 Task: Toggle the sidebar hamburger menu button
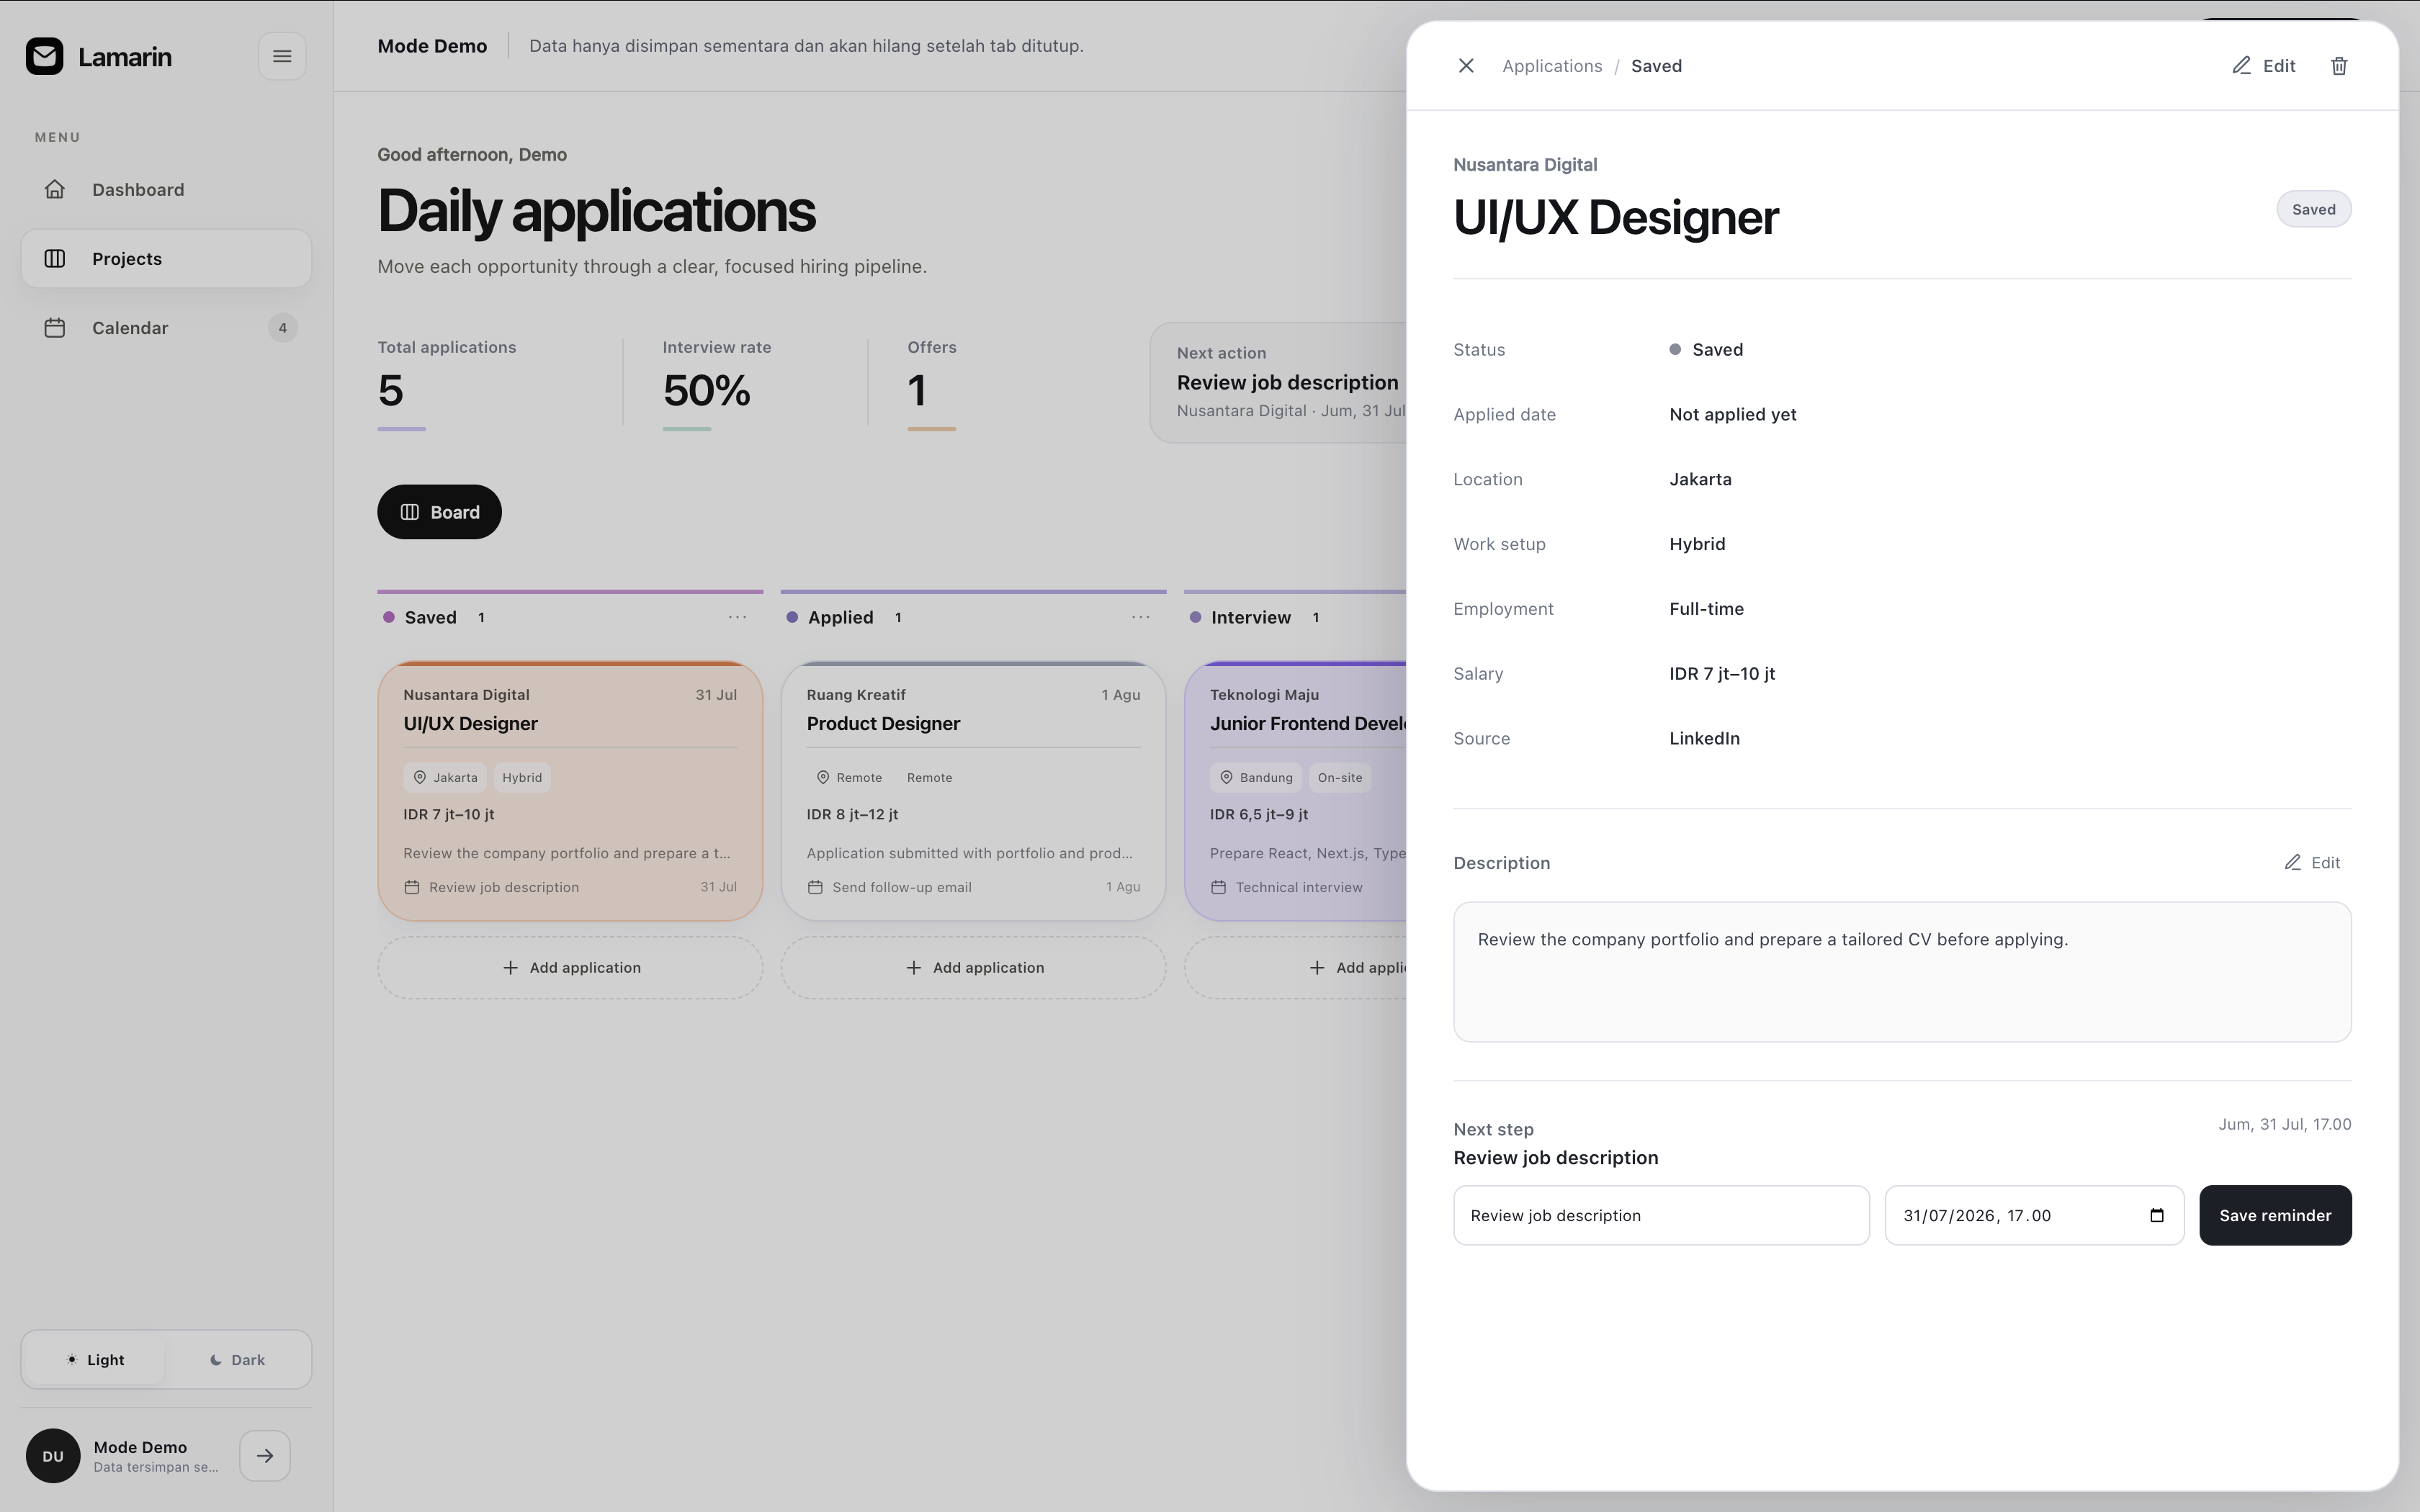pyautogui.click(x=282, y=56)
